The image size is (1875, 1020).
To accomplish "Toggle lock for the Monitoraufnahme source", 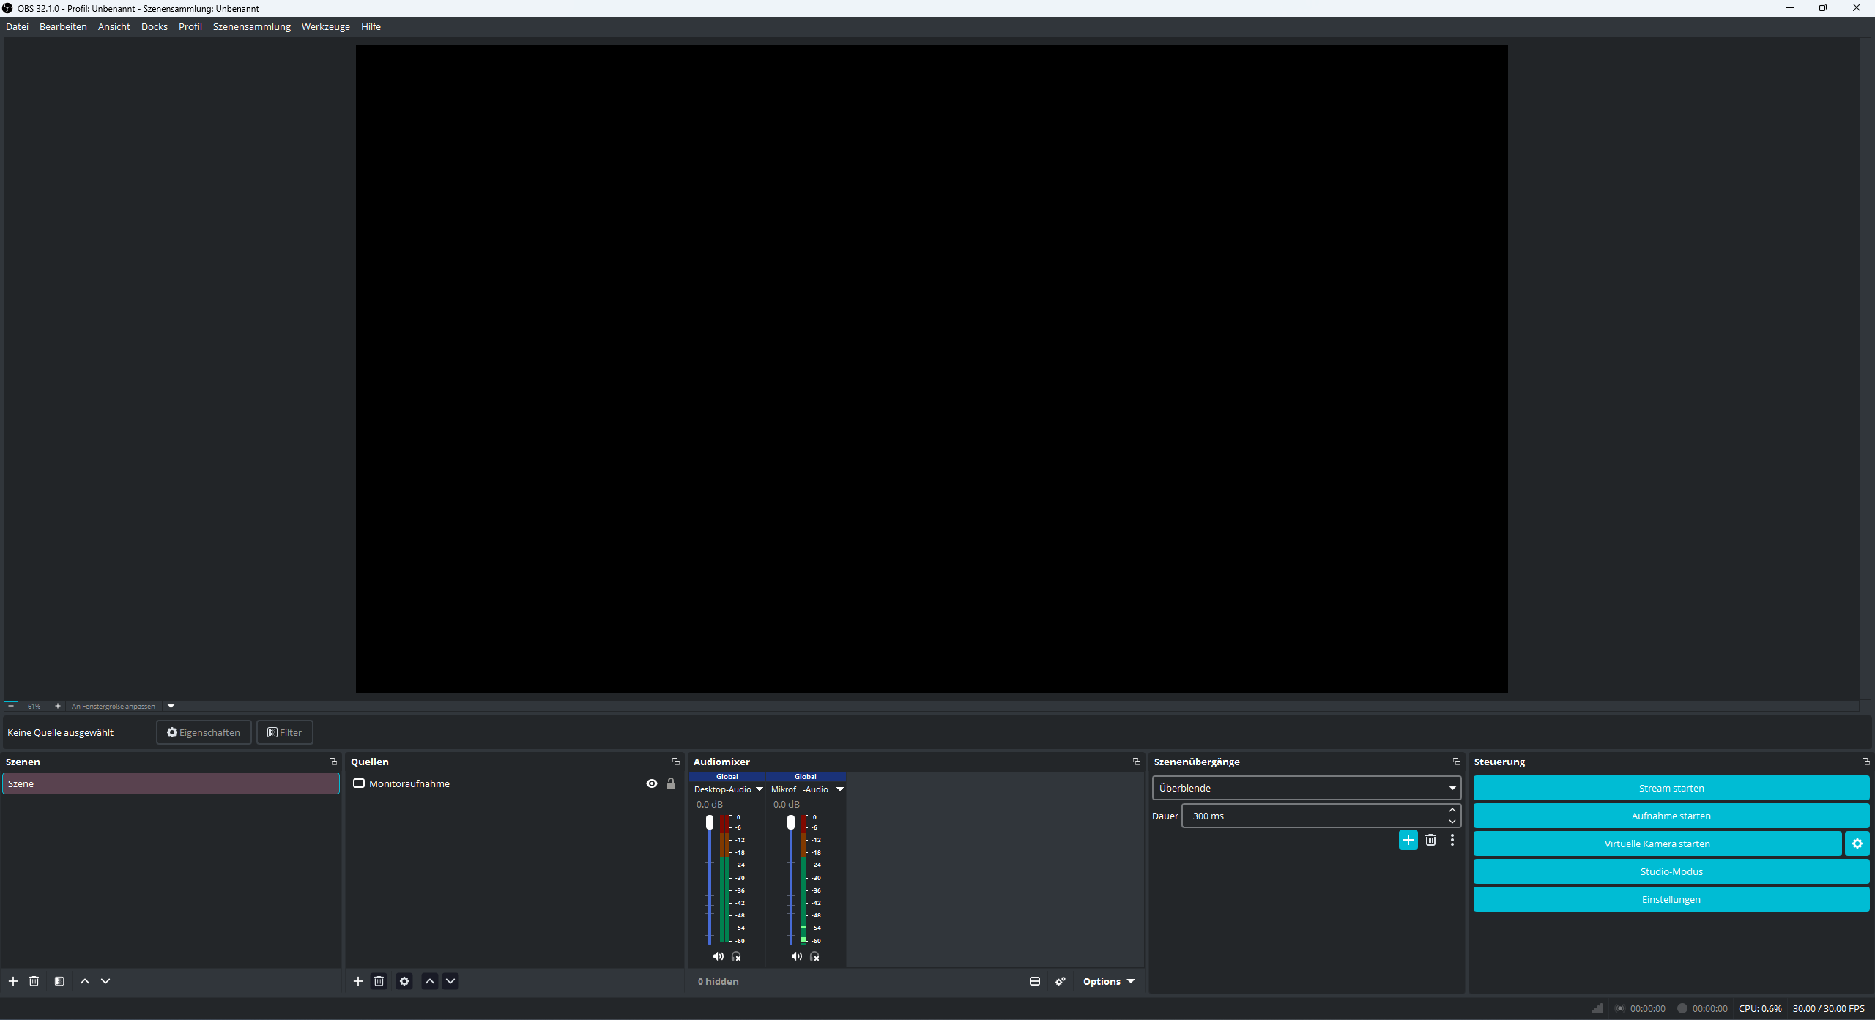I will (671, 783).
